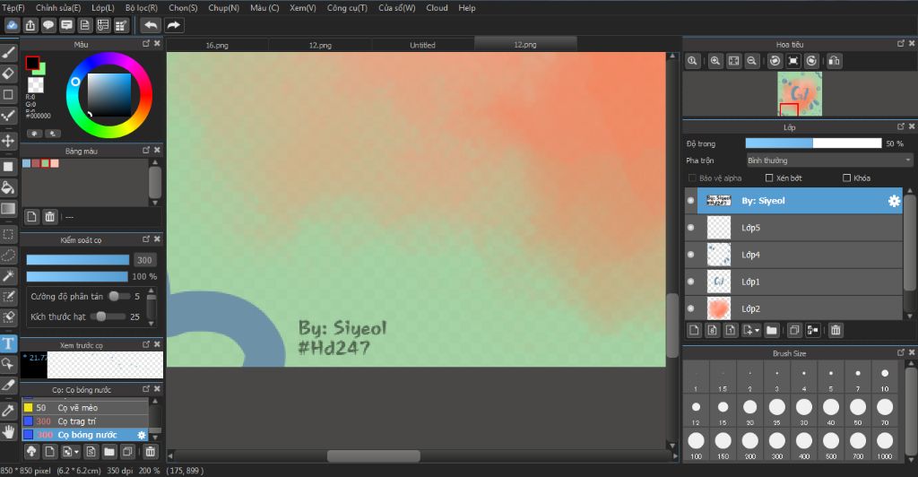Click the export/share toolbar icon
This screenshot has width=918, height=477.
click(x=30, y=25)
